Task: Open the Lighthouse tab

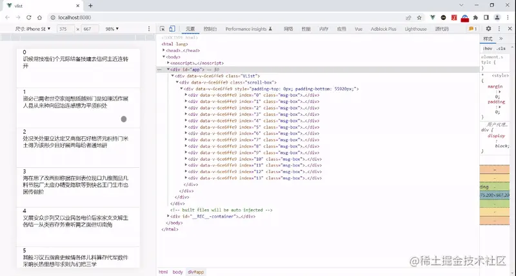Action: (415, 29)
